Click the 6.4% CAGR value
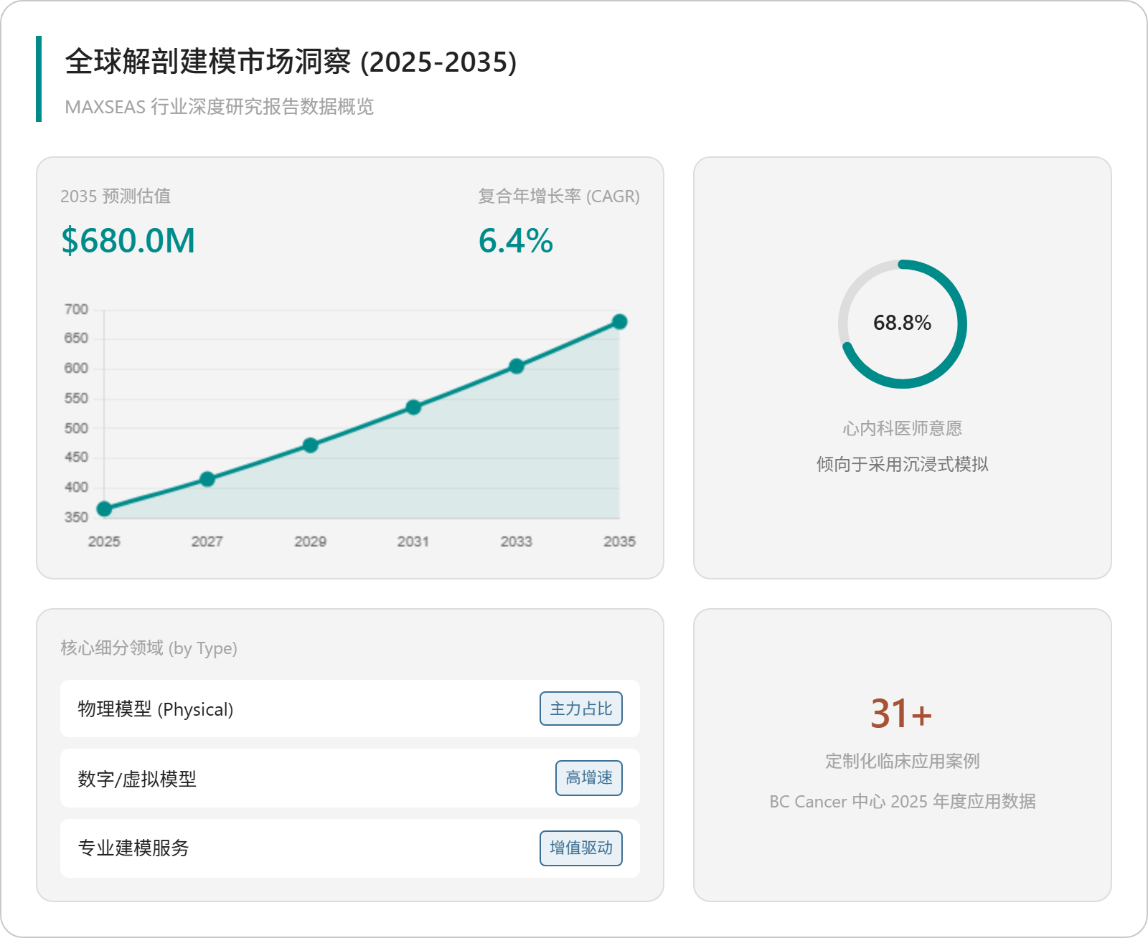The image size is (1148, 938). click(x=516, y=240)
